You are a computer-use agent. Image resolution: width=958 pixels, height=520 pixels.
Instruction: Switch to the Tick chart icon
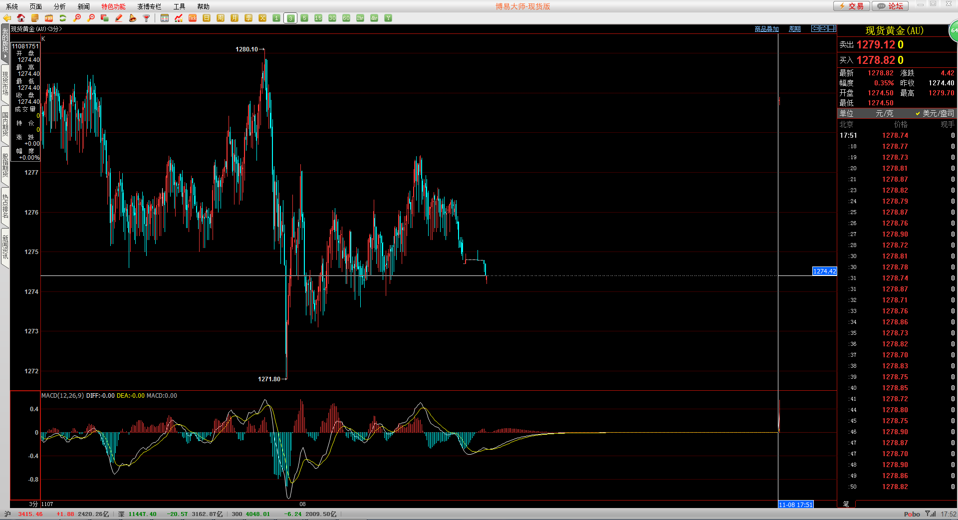[193, 18]
